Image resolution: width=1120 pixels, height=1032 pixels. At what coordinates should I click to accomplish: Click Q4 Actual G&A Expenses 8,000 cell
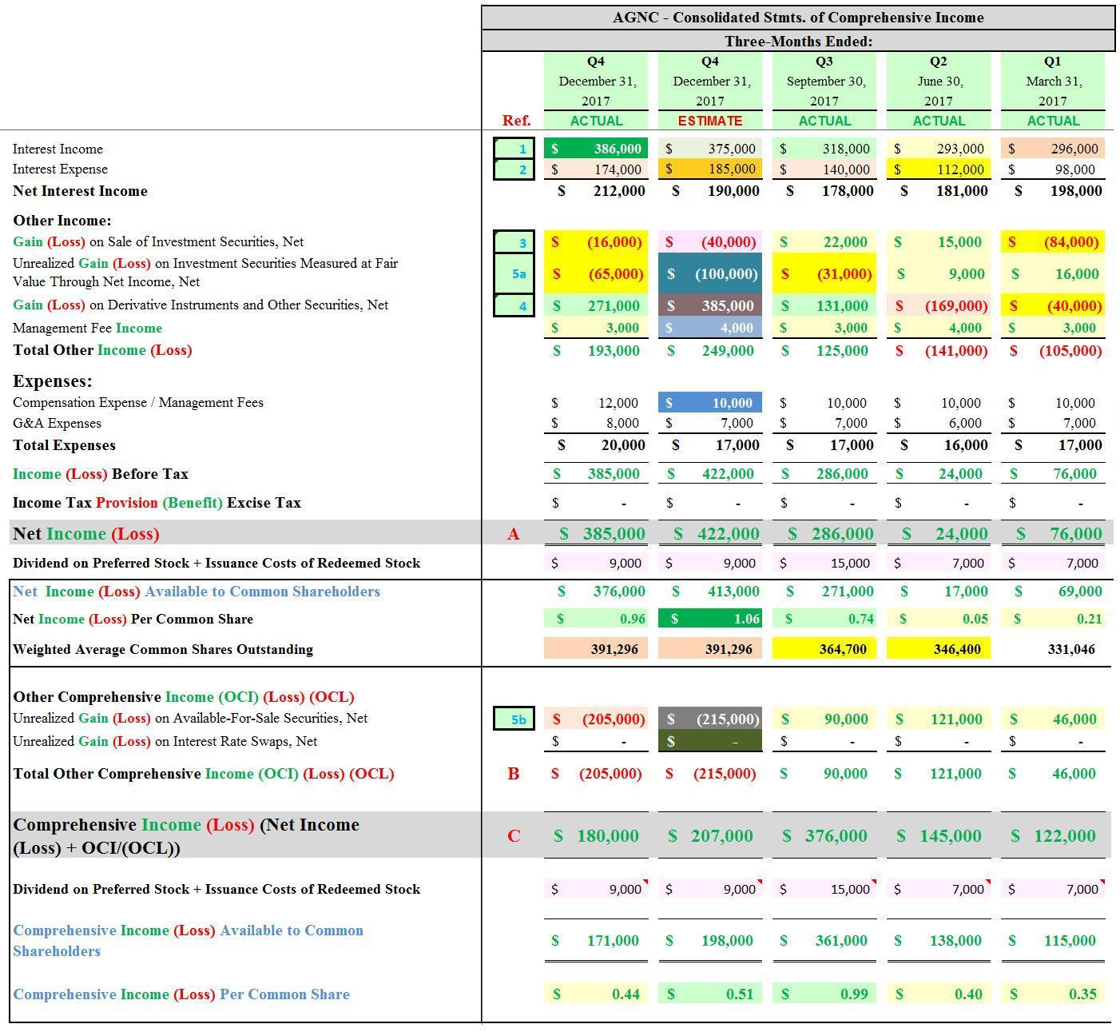(x=596, y=423)
